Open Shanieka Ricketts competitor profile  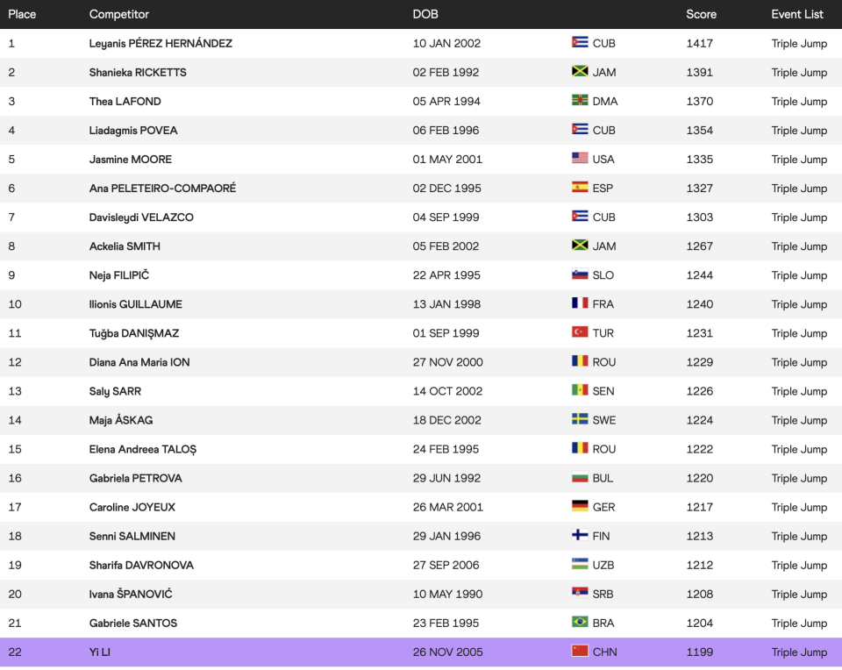point(138,72)
